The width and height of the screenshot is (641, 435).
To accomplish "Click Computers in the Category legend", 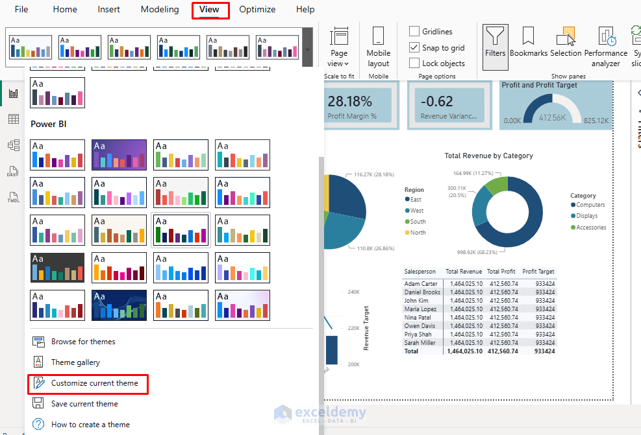I will [588, 205].
